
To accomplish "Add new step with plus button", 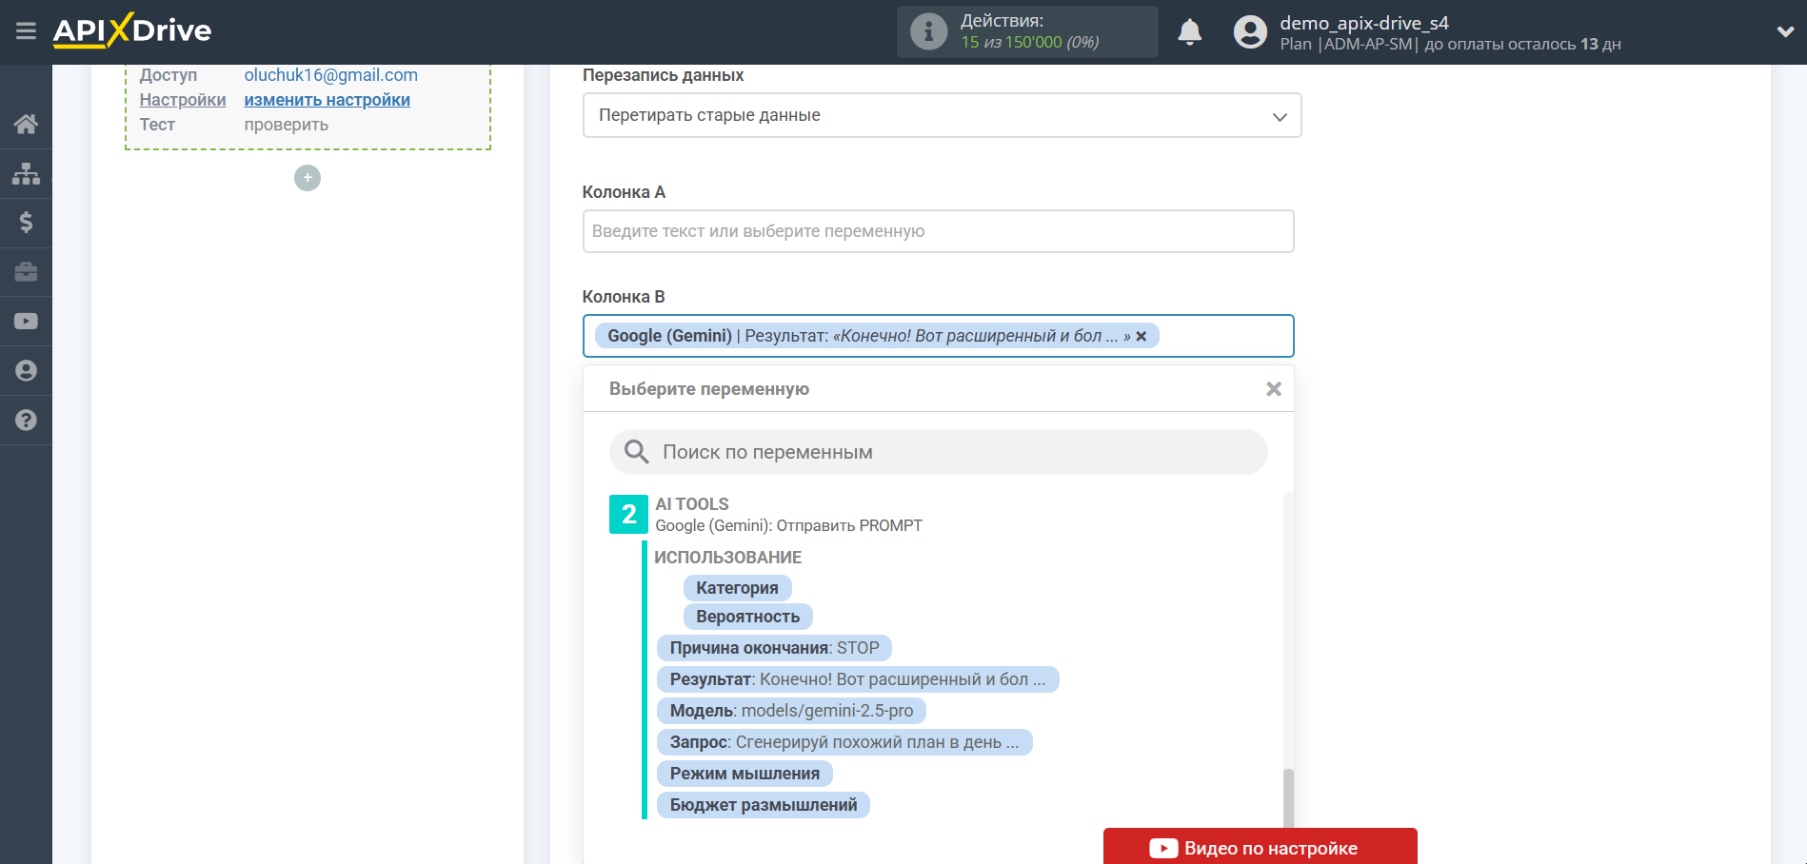I will pyautogui.click(x=308, y=178).
